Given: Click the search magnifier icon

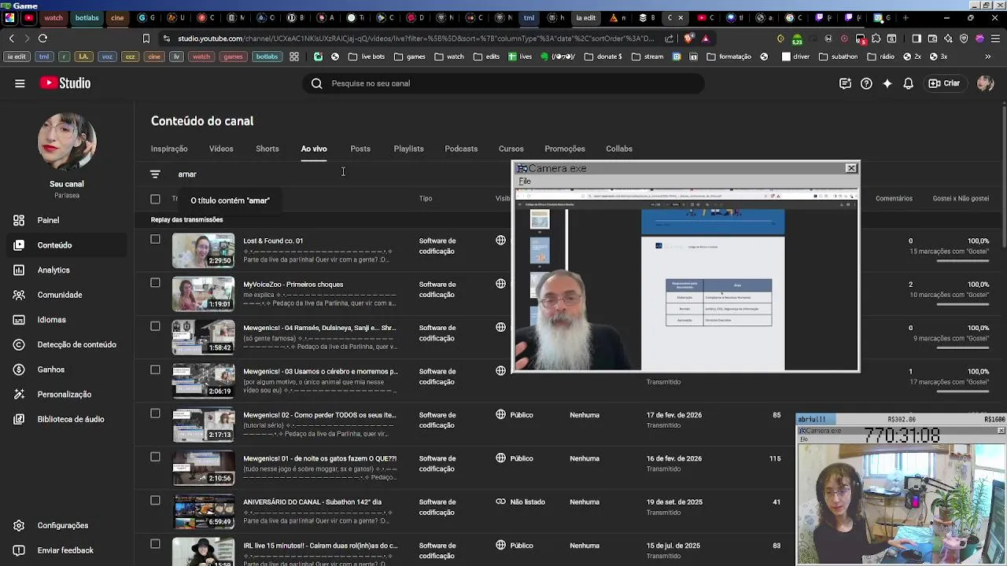Looking at the screenshot, I should click(316, 83).
